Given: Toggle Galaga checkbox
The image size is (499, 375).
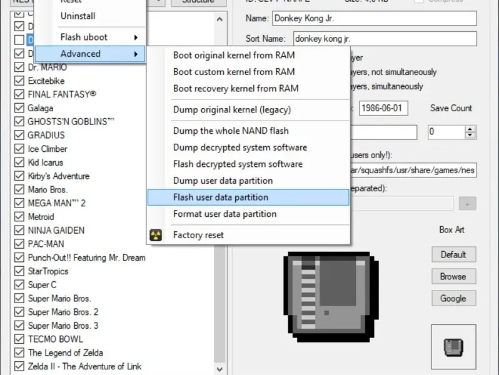Looking at the screenshot, I should pyautogui.click(x=19, y=108).
